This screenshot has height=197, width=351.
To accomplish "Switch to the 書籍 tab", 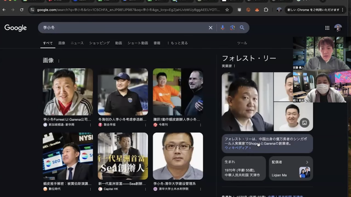I will pos(157,43).
